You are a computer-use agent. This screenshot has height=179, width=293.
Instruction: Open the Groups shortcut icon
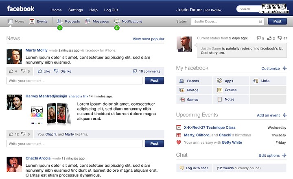pyautogui.click(x=220, y=90)
